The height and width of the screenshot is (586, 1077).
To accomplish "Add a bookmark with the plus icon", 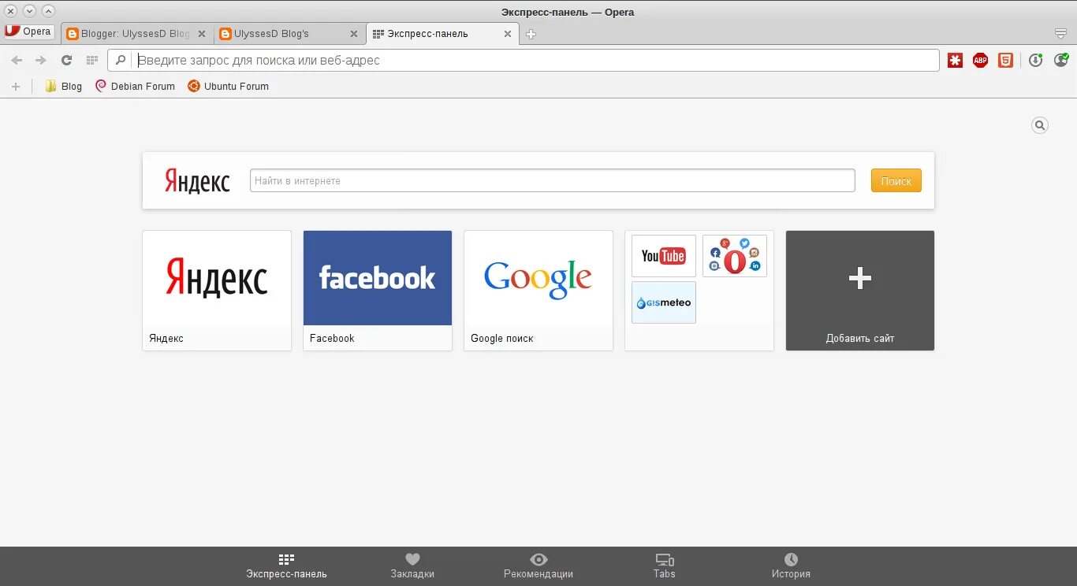I will click(x=16, y=86).
